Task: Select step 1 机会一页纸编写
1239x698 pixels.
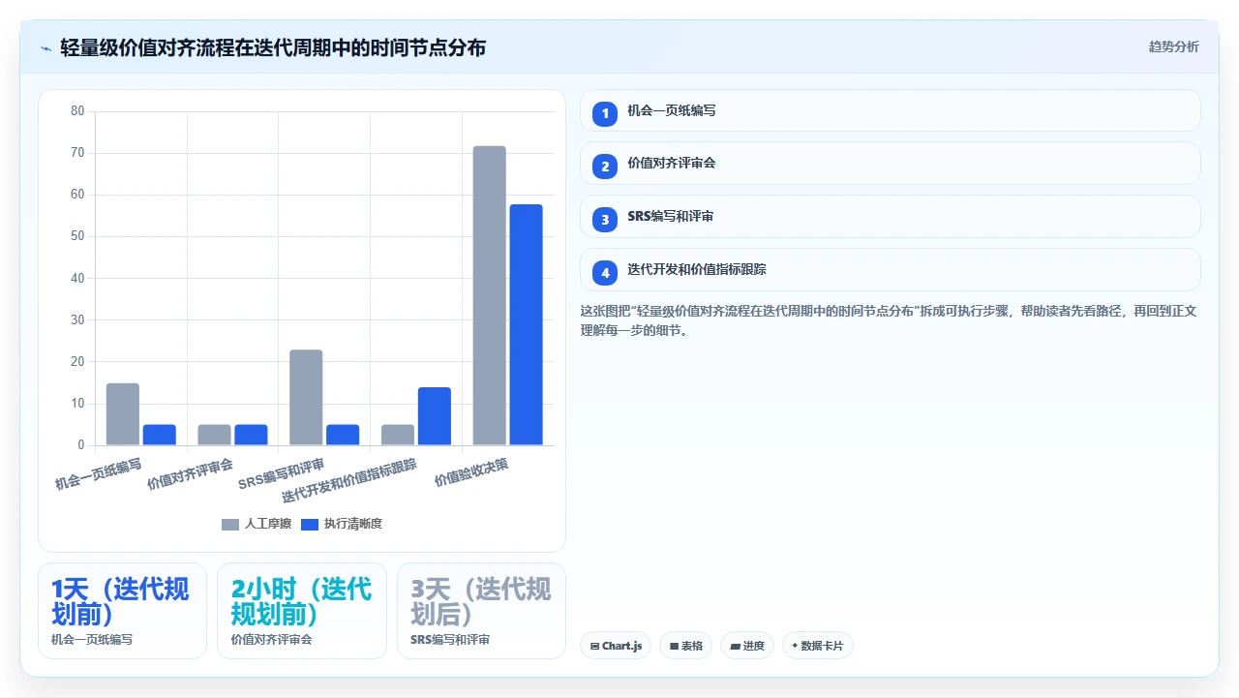Action: [x=890, y=110]
